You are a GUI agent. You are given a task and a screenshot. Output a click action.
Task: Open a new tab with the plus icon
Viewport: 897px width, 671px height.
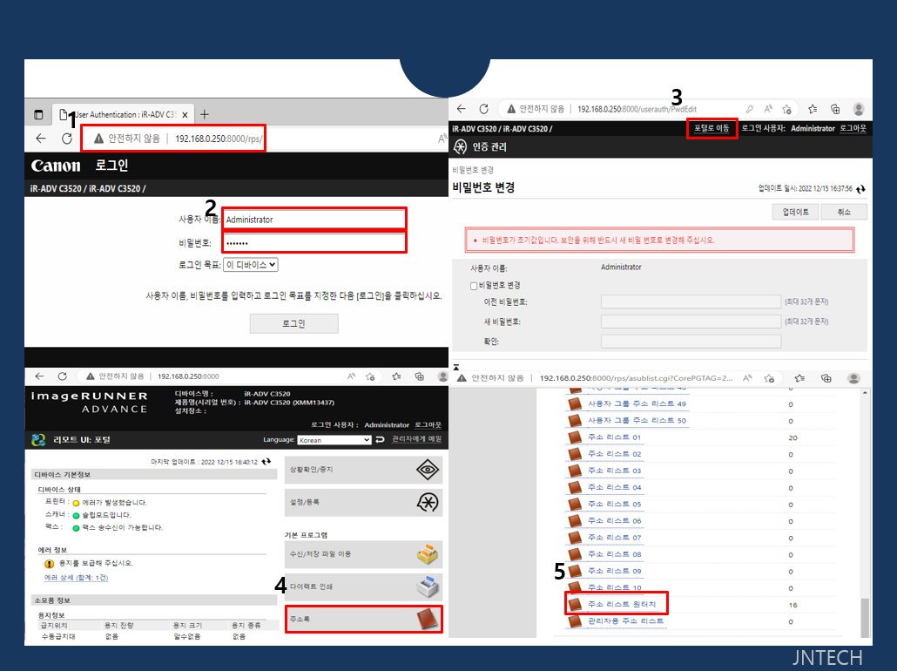[205, 114]
